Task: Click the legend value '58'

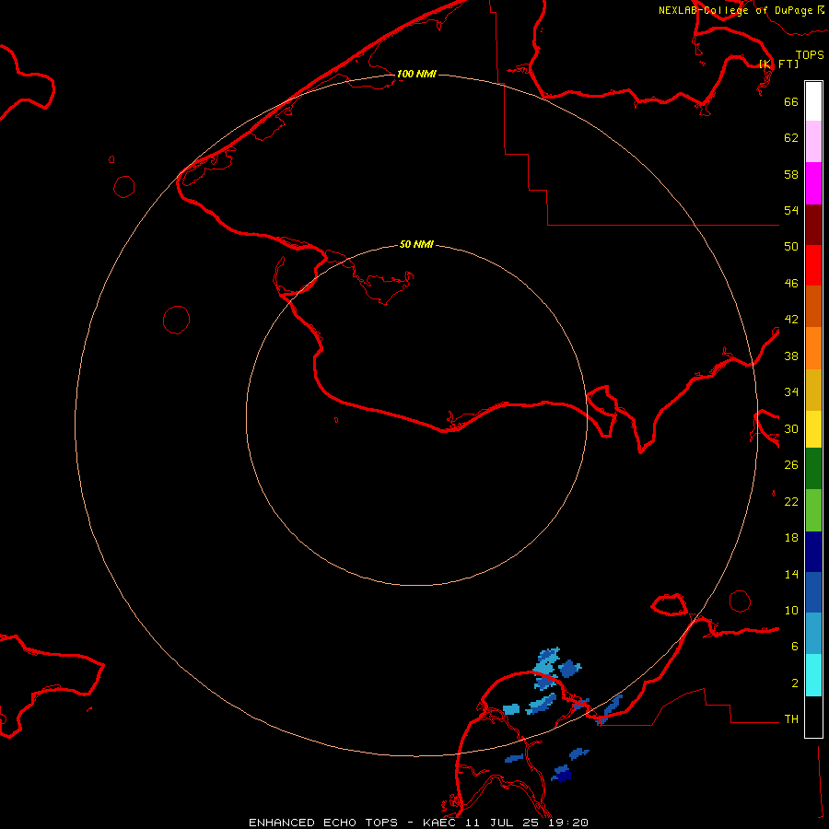Action: click(x=791, y=174)
